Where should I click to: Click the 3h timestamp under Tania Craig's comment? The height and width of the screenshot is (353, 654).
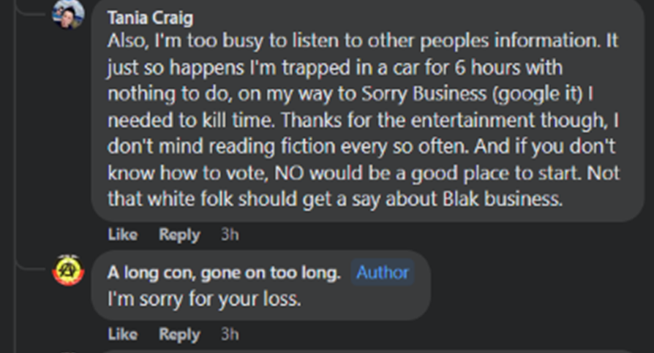[x=230, y=235]
